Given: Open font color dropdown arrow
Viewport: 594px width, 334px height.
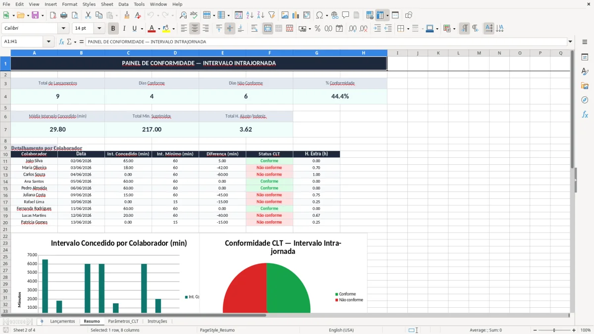Looking at the screenshot, I should click(x=158, y=29).
